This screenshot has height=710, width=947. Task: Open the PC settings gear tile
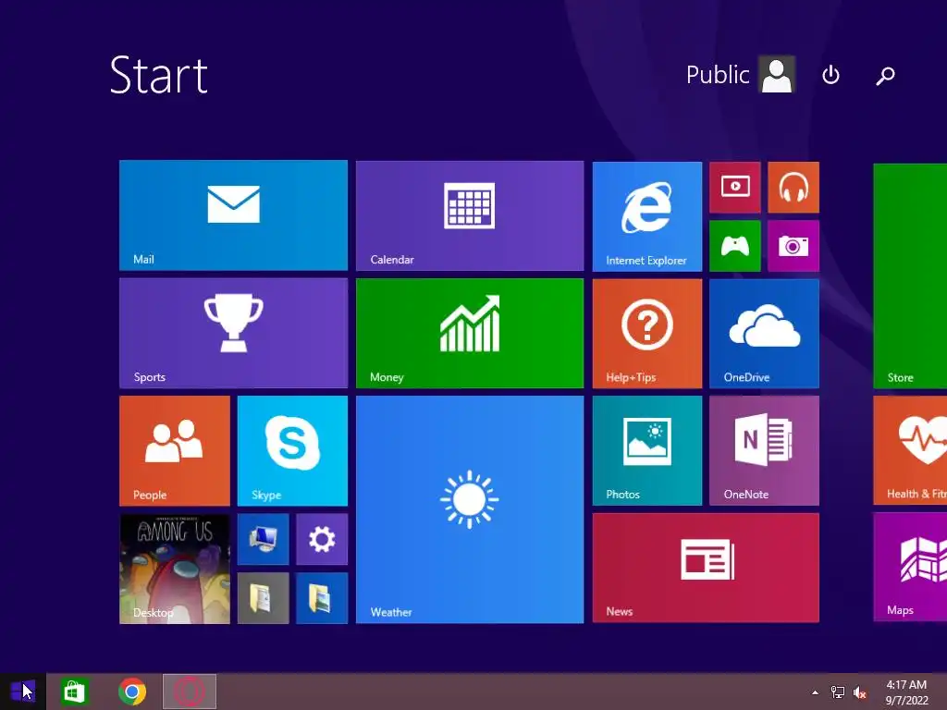tap(321, 539)
